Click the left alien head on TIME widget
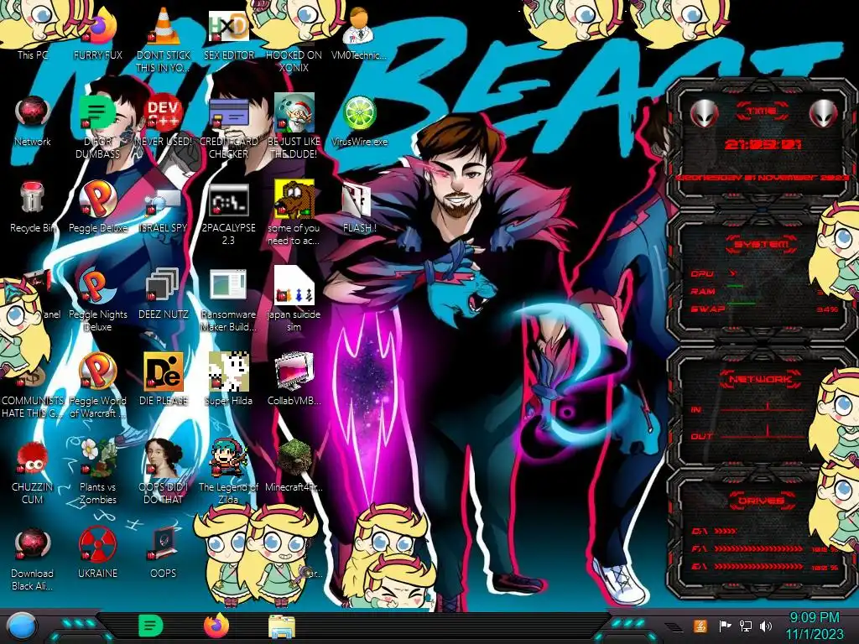859x644 pixels. point(705,114)
